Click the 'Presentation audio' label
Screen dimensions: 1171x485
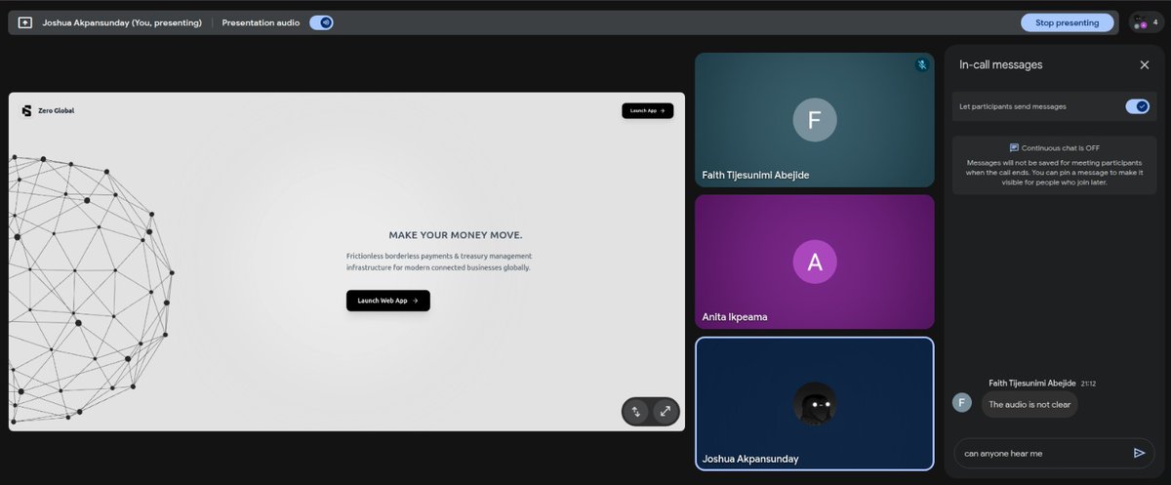[x=261, y=22]
